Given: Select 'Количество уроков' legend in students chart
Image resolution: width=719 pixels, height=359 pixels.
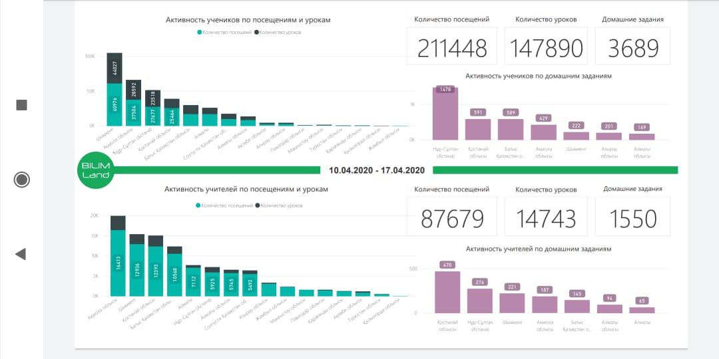Looking at the screenshot, I should click(x=280, y=32).
